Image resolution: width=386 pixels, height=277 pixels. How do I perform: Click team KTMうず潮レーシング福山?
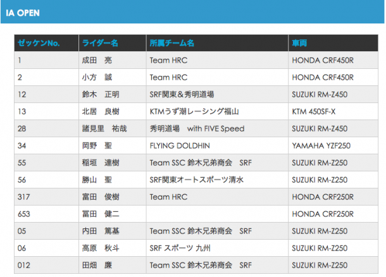[194, 111]
